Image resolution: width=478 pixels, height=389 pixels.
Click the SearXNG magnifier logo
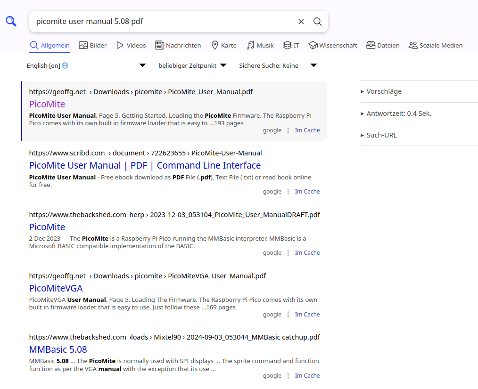(11, 21)
